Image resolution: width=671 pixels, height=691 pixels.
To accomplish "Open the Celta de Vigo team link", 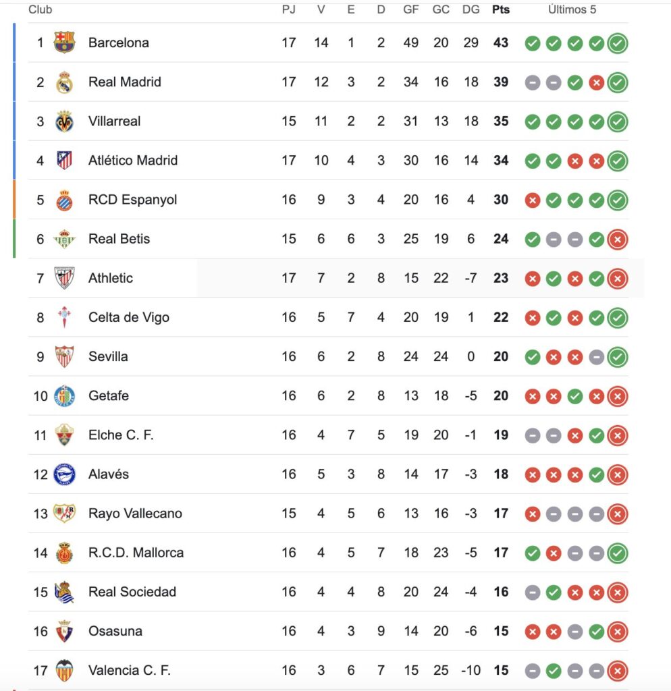I will [128, 317].
